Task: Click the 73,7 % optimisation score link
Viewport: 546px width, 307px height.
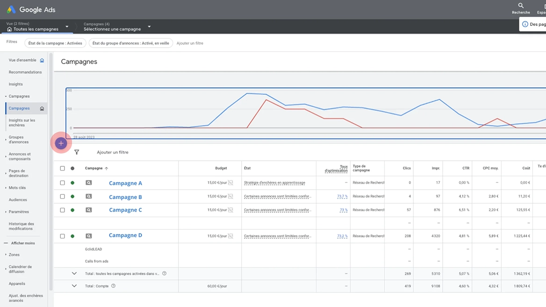Action: (x=342, y=196)
